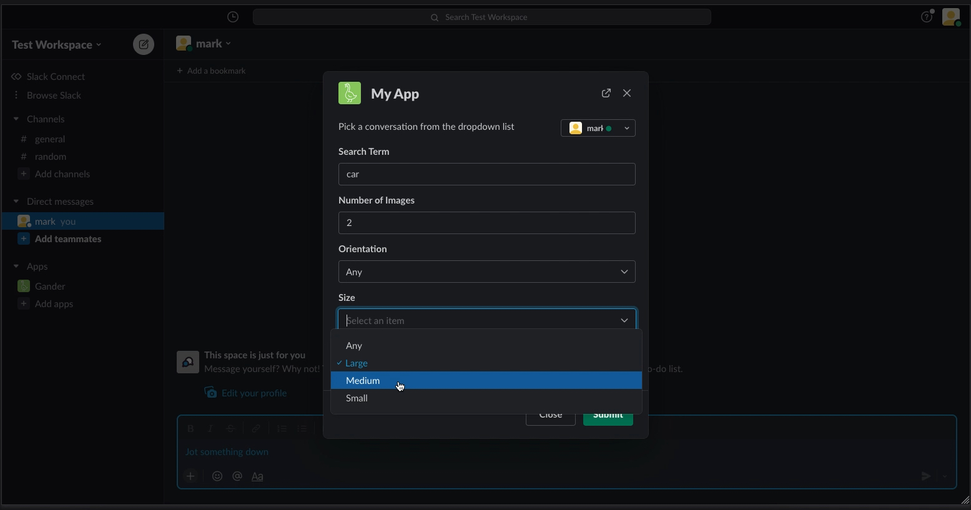The width and height of the screenshot is (971, 510).
Task: Toggle italic formatting in composer
Action: coord(210,428)
